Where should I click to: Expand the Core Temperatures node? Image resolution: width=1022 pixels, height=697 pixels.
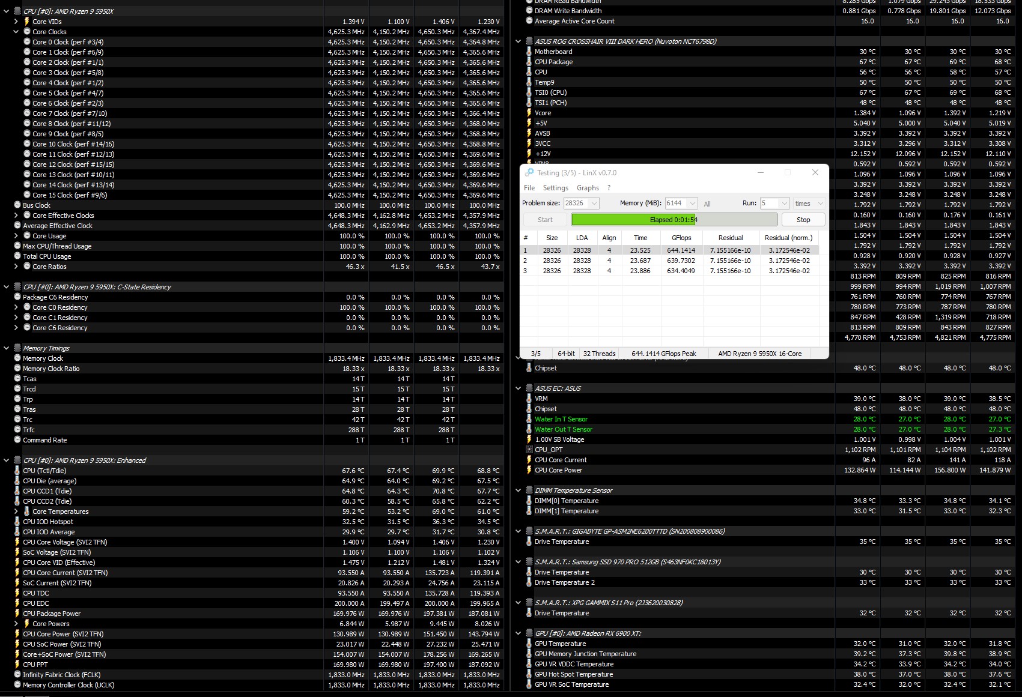[16, 511]
